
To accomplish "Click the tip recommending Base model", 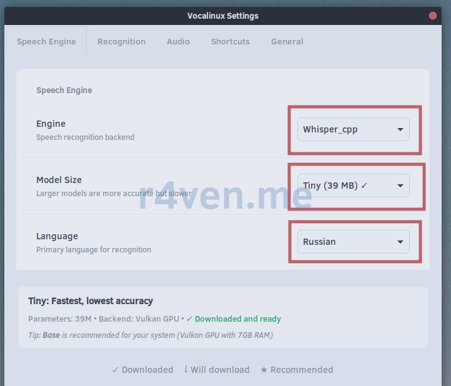I will point(151,335).
